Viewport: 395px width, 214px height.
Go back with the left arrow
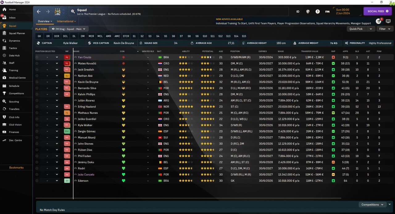coord(39,11)
